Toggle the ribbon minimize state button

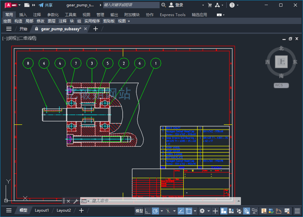pyautogui.click(x=219, y=15)
